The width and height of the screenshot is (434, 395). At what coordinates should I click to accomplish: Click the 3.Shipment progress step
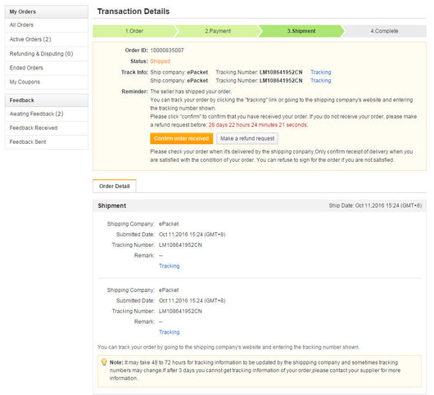tap(301, 31)
